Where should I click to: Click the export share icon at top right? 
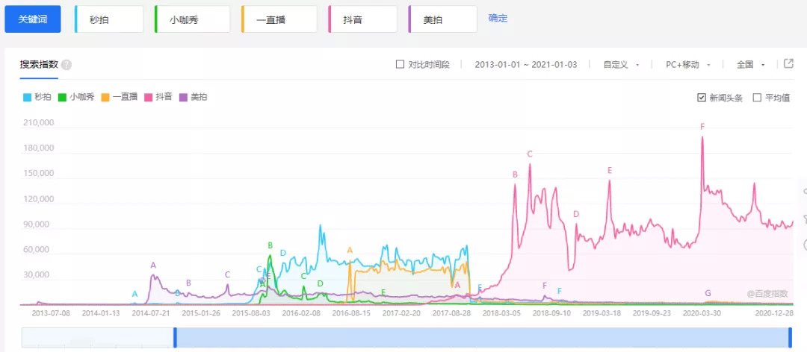[x=788, y=63]
